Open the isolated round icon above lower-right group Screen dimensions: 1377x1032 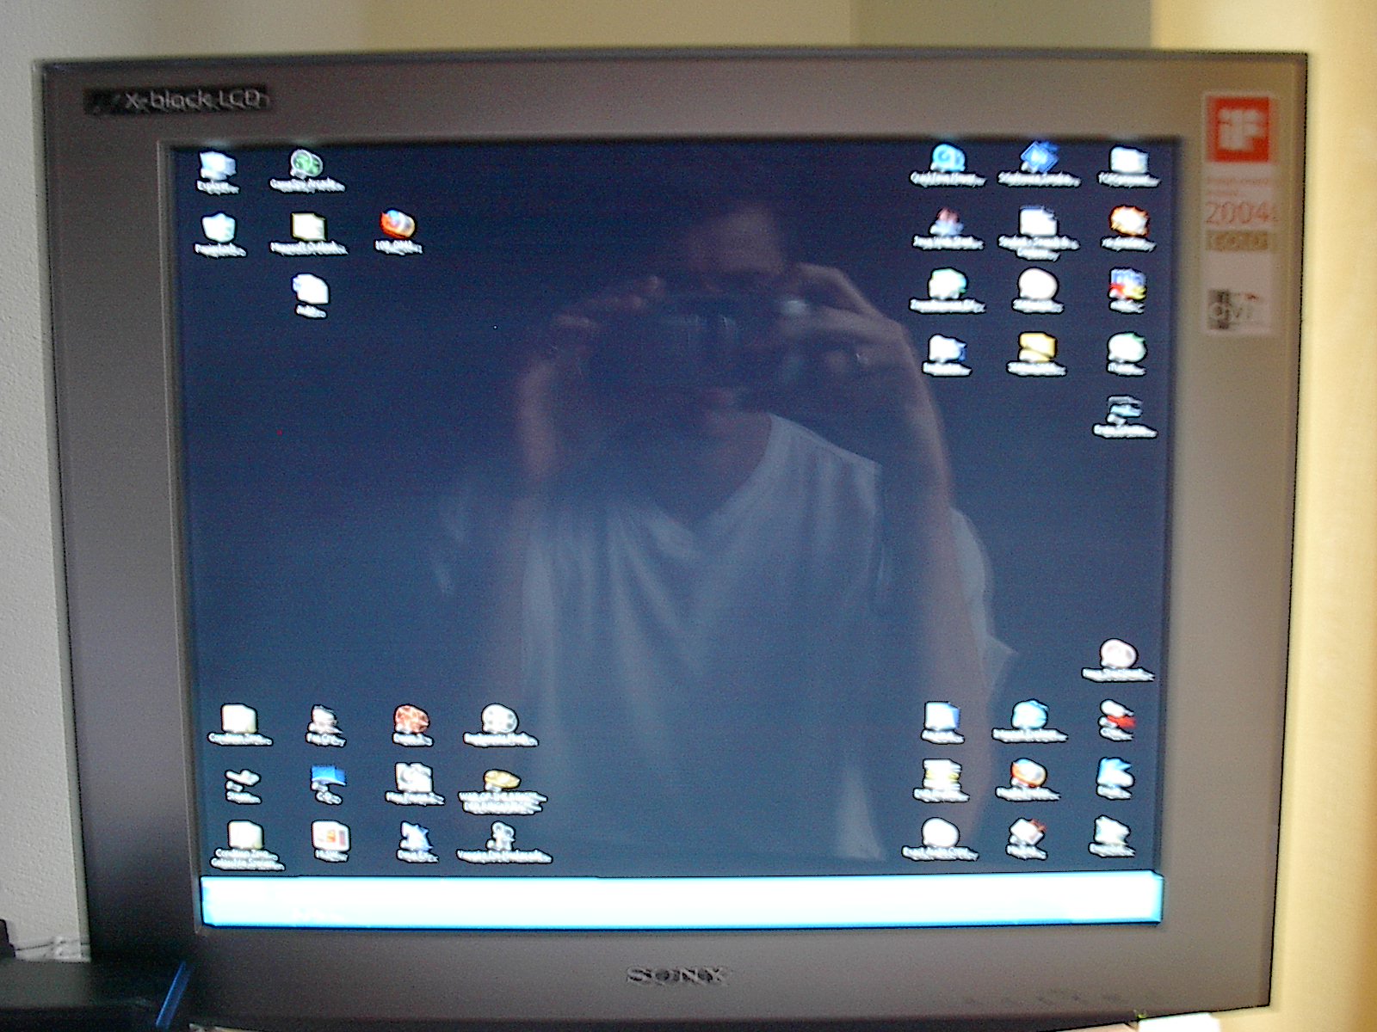coord(1117,655)
